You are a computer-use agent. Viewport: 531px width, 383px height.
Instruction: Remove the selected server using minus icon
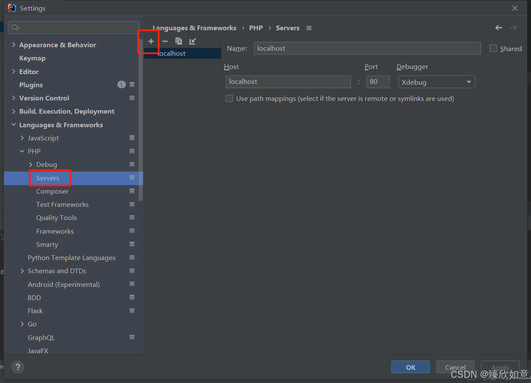pos(165,41)
